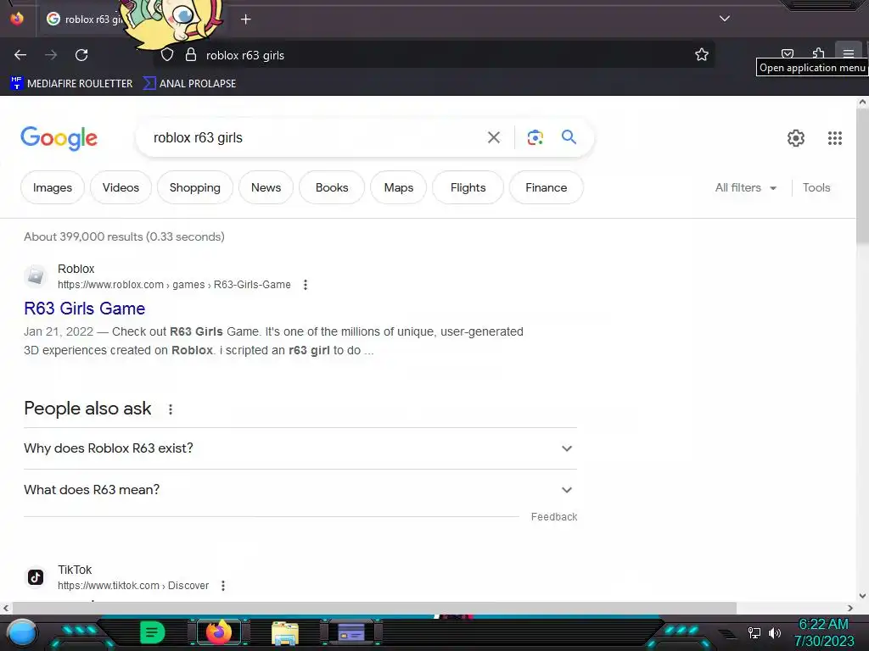869x651 pixels.
Task: Bookmark this page with the star
Action: 702,54
